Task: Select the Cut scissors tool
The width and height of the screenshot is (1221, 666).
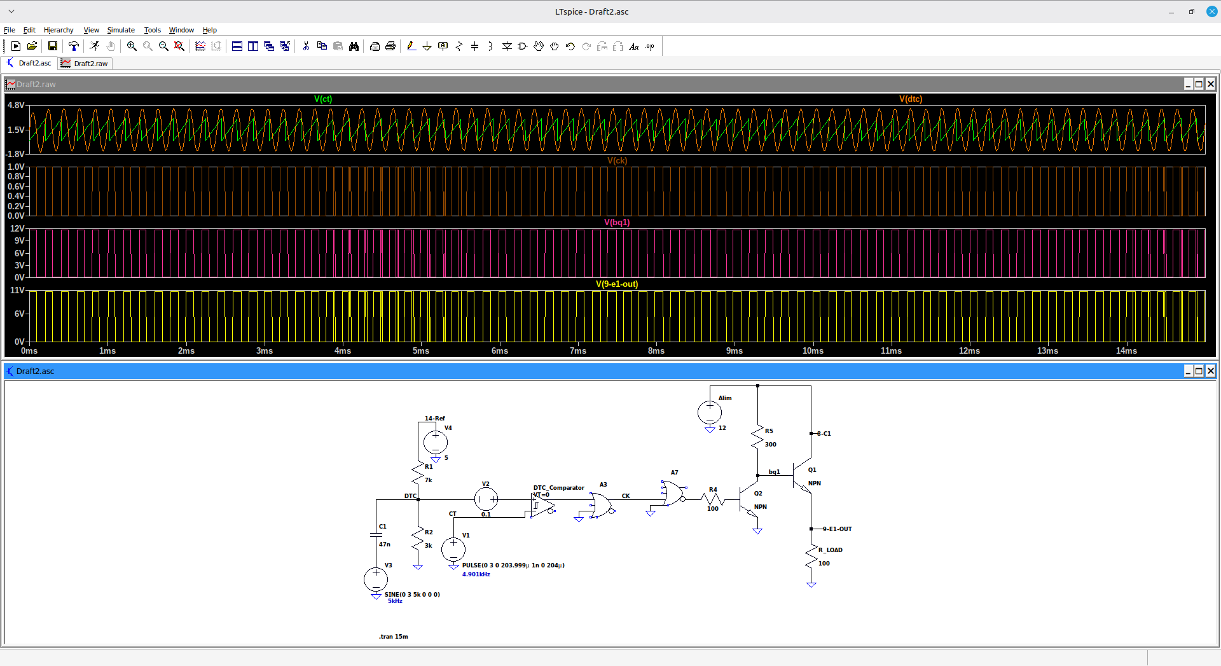Action: 306,46
